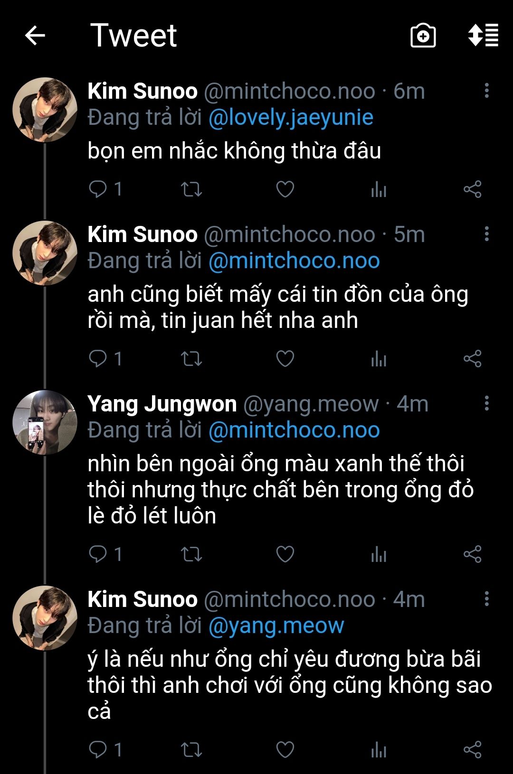Like Yang Jungwon's tweet
This screenshot has width=513, height=774.
pyautogui.click(x=285, y=554)
